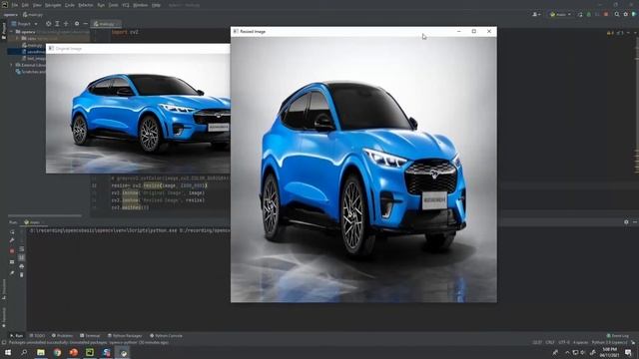Click main.py in the breadcrumb bar
This screenshot has height=359, width=639.
point(33,15)
